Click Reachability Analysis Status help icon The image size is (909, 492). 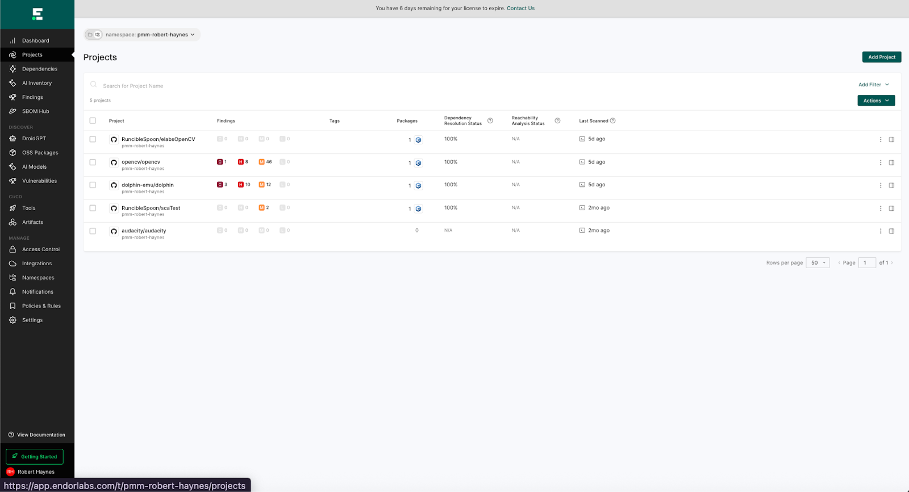[x=557, y=120]
